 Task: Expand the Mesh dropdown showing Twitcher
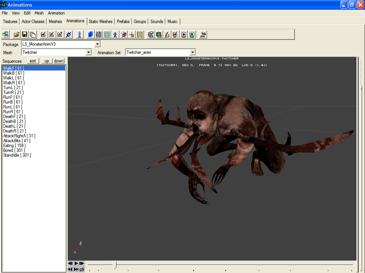(x=89, y=52)
